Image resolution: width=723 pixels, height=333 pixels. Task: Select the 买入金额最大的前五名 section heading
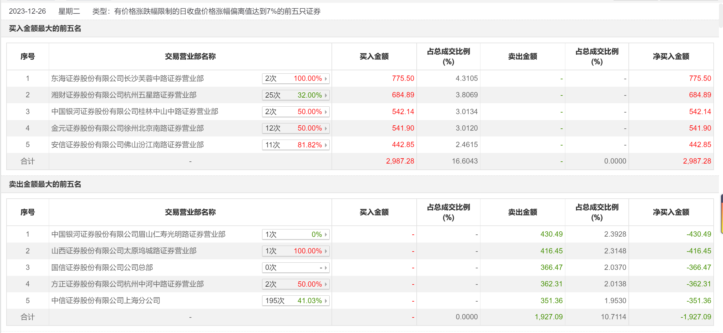(45, 29)
